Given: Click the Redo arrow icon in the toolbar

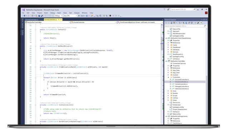Looking at the screenshot, I should [50, 16].
